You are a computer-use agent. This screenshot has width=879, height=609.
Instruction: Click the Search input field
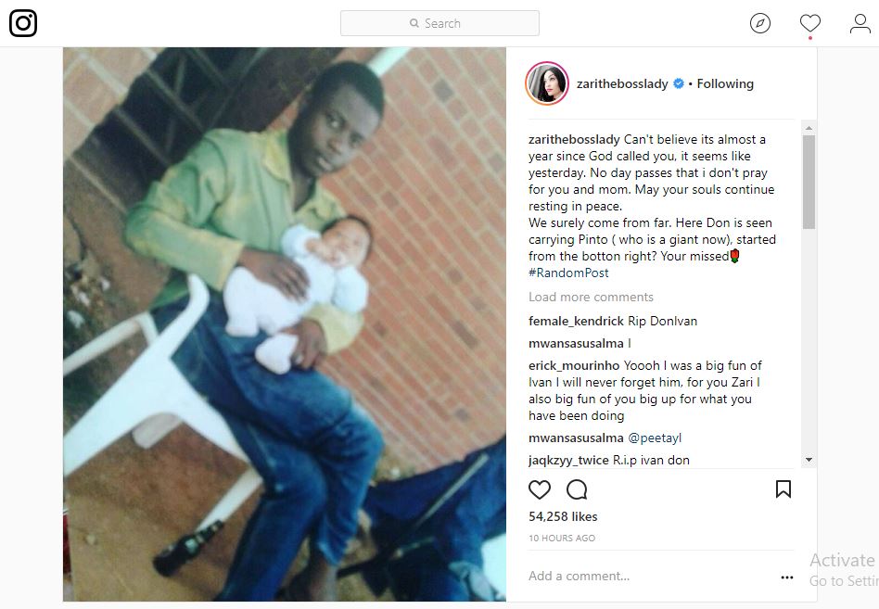point(439,23)
